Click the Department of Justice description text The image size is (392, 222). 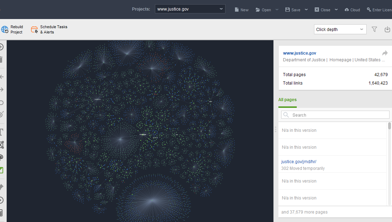334,60
